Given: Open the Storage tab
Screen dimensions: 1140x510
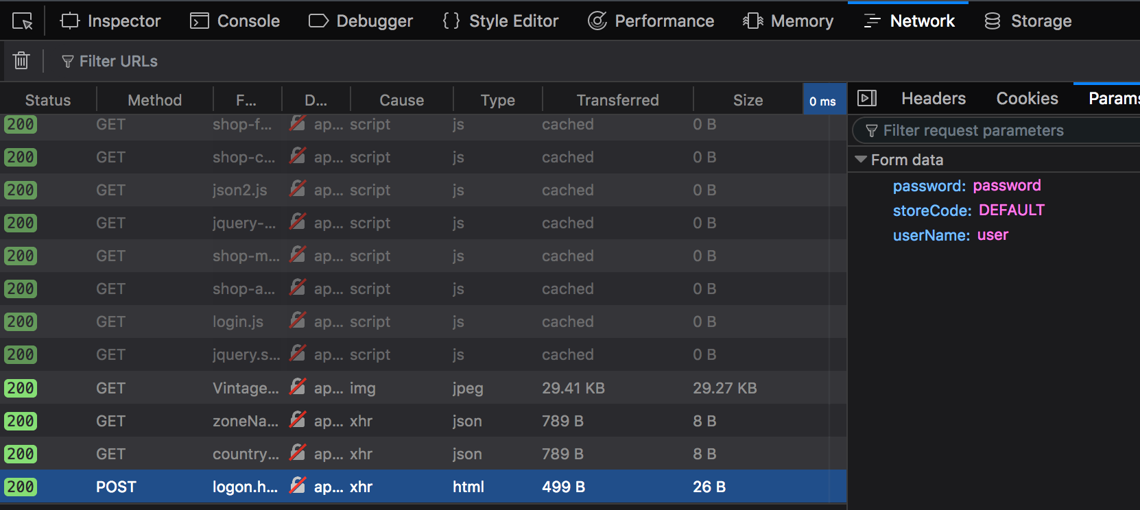Looking at the screenshot, I should tap(1028, 21).
